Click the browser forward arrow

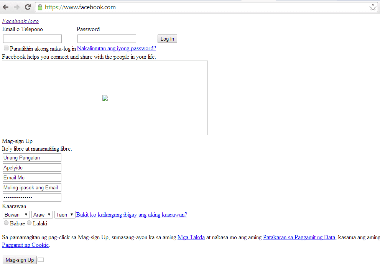pos(16,7)
